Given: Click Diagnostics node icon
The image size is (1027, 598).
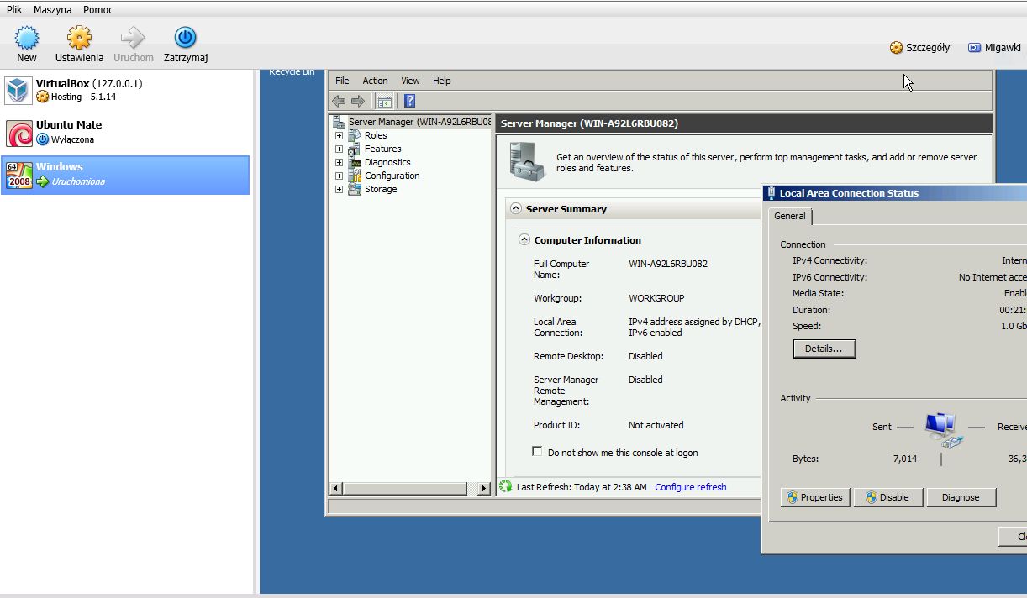Looking at the screenshot, I should pos(355,162).
